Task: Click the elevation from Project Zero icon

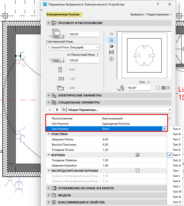Action: coord(57,60)
